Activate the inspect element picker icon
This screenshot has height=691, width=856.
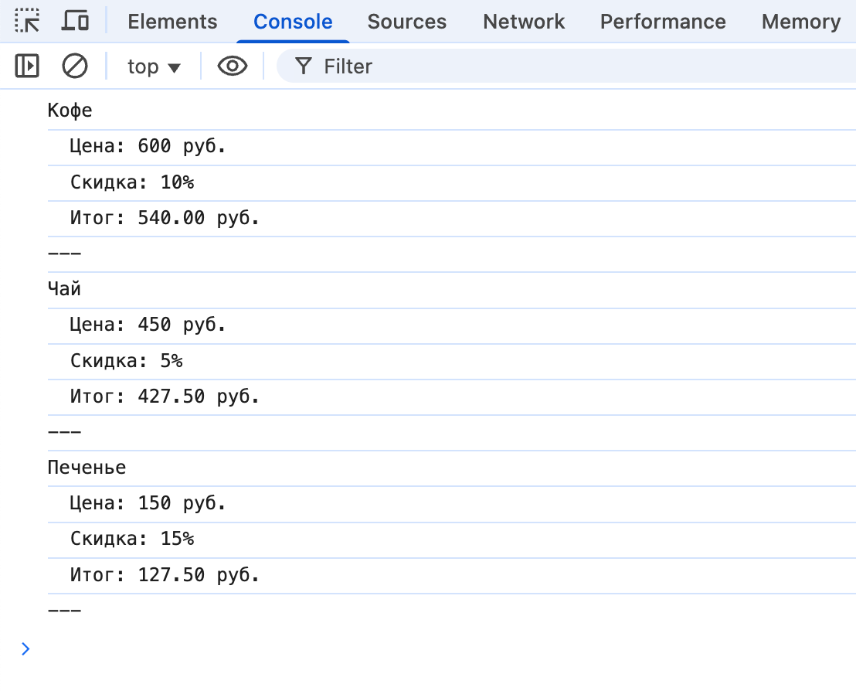coord(28,22)
